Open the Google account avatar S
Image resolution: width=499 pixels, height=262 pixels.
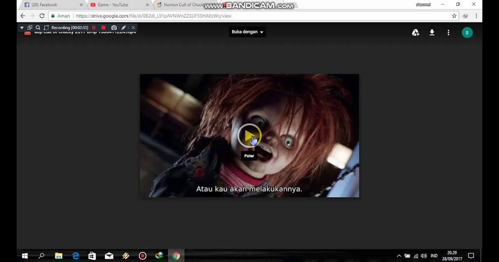click(x=467, y=32)
